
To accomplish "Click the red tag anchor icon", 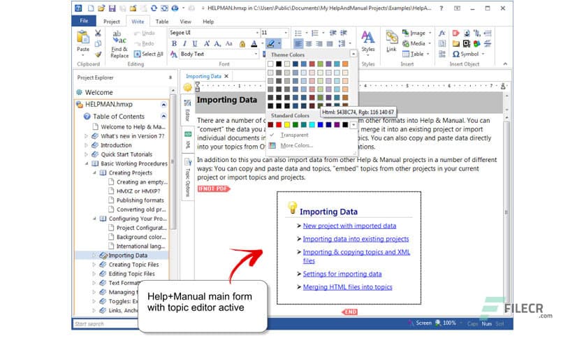I will click(x=456, y=33).
